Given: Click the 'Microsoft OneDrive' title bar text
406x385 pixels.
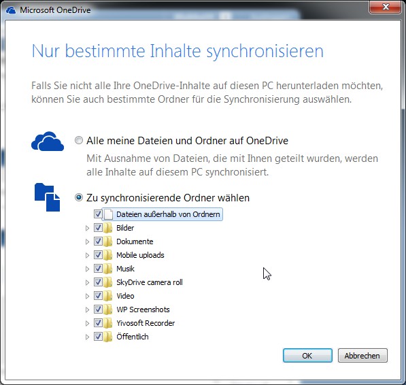Looking at the screenshot, I should tap(55, 10).
